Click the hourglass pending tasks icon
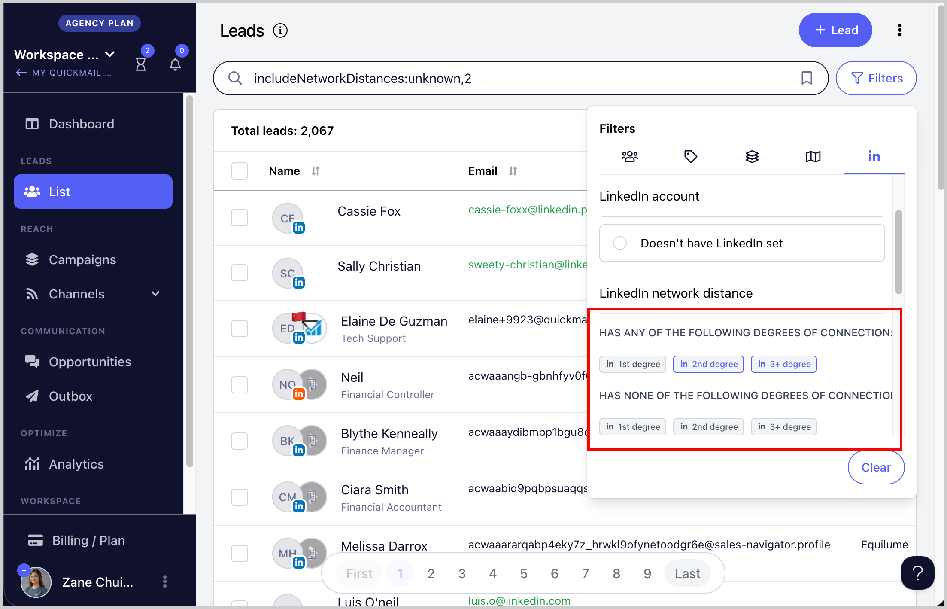 click(x=141, y=64)
